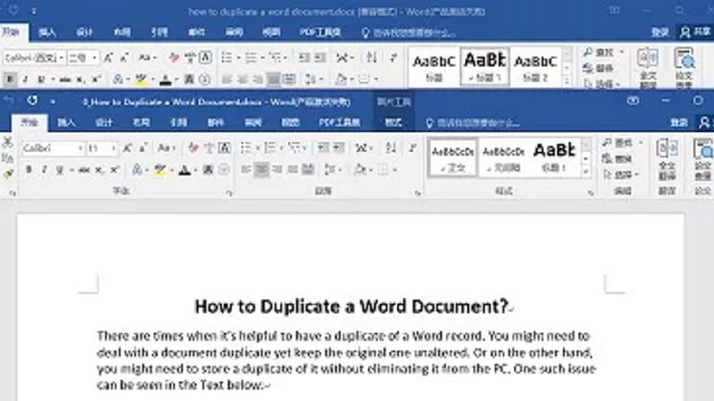Select Format Painter in front Word window
The width and height of the screenshot is (714, 401).
8,174
